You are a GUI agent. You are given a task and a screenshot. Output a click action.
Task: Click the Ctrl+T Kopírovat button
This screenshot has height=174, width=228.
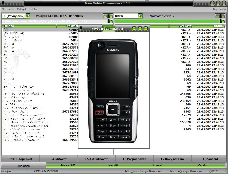(21, 159)
